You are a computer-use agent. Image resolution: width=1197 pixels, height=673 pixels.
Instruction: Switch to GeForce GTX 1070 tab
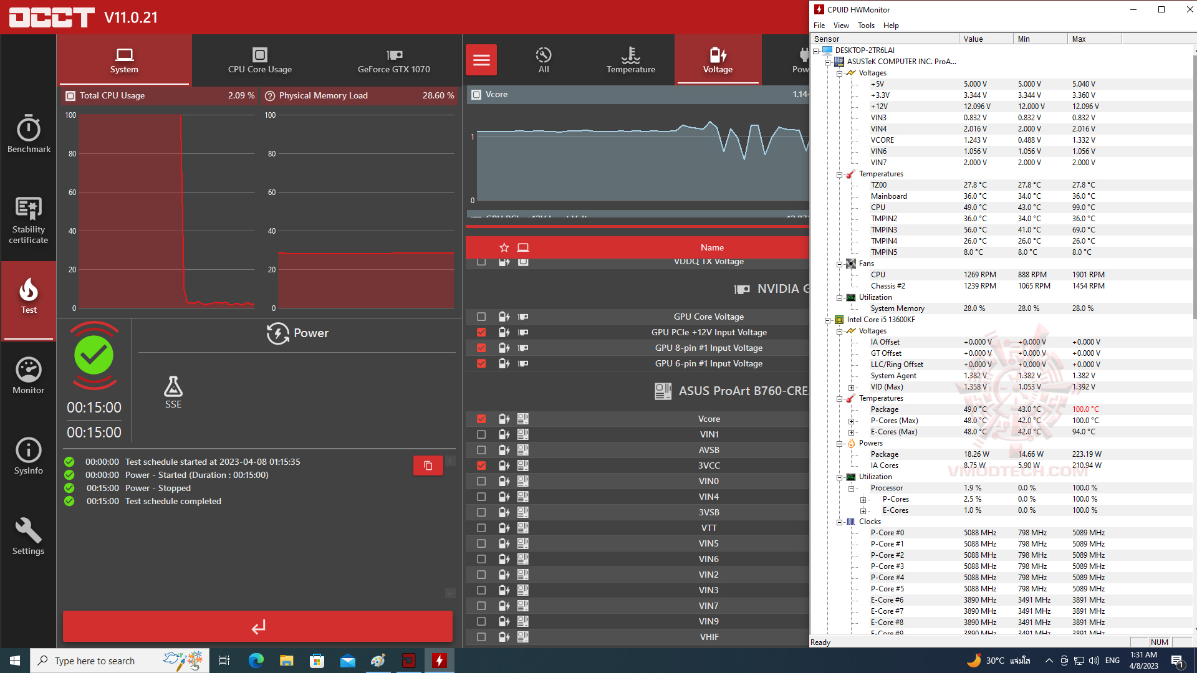click(393, 60)
